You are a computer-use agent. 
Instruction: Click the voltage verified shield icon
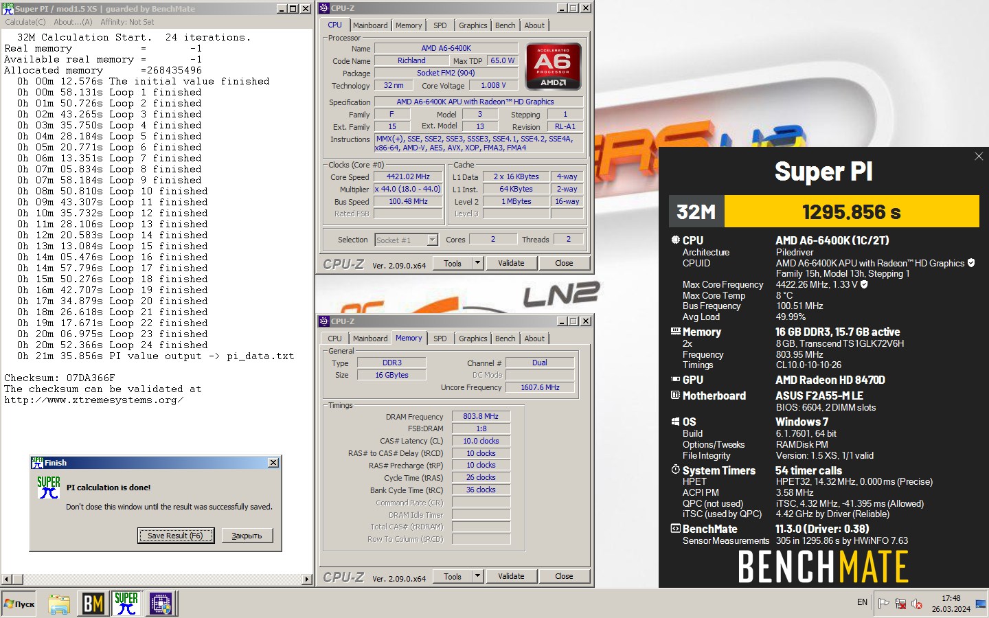tap(864, 284)
